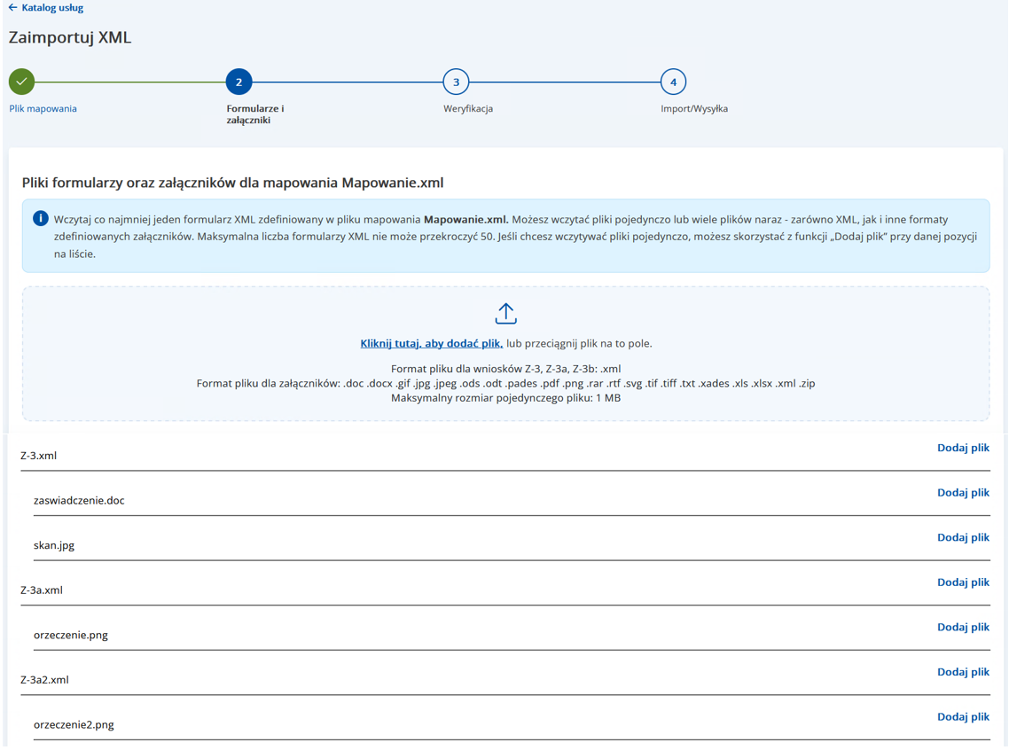Add file for orzeczenie.png
Screen dimensions: 1009x750
[963, 627]
